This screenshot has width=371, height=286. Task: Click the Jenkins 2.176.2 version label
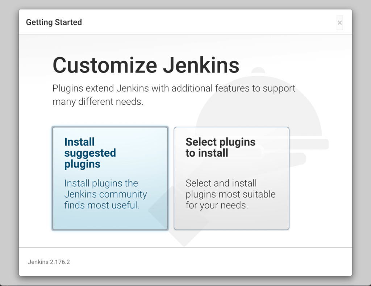pos(49,262)
